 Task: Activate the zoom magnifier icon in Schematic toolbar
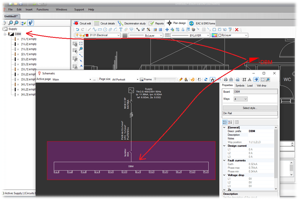coord(268,79)
